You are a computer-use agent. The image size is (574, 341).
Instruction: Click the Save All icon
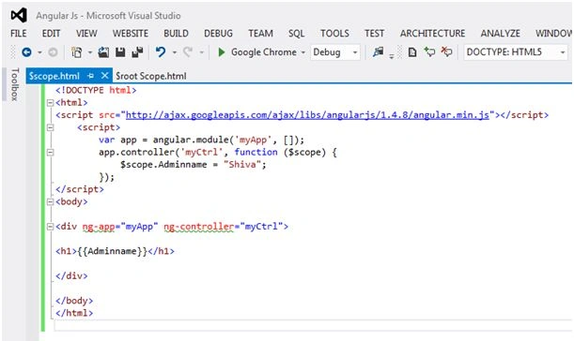click(x=138, y=52)
